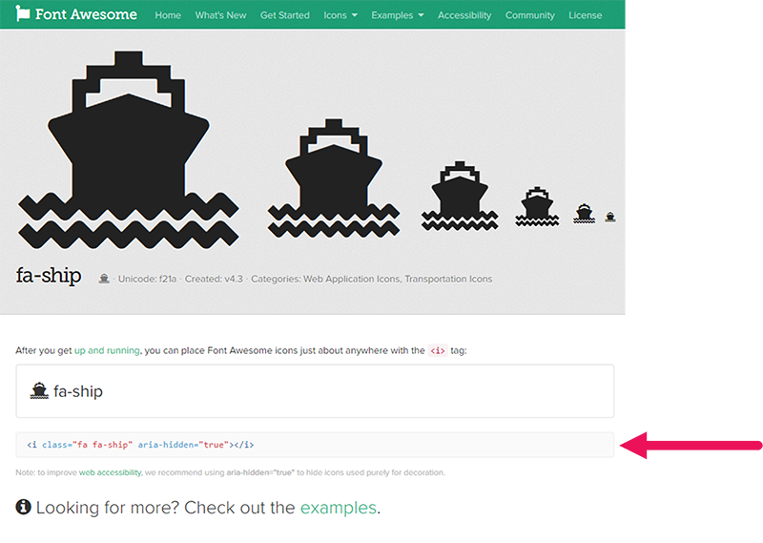Select the Unicode: f21a text
The image size is (763, 543).
coord(147,279)
